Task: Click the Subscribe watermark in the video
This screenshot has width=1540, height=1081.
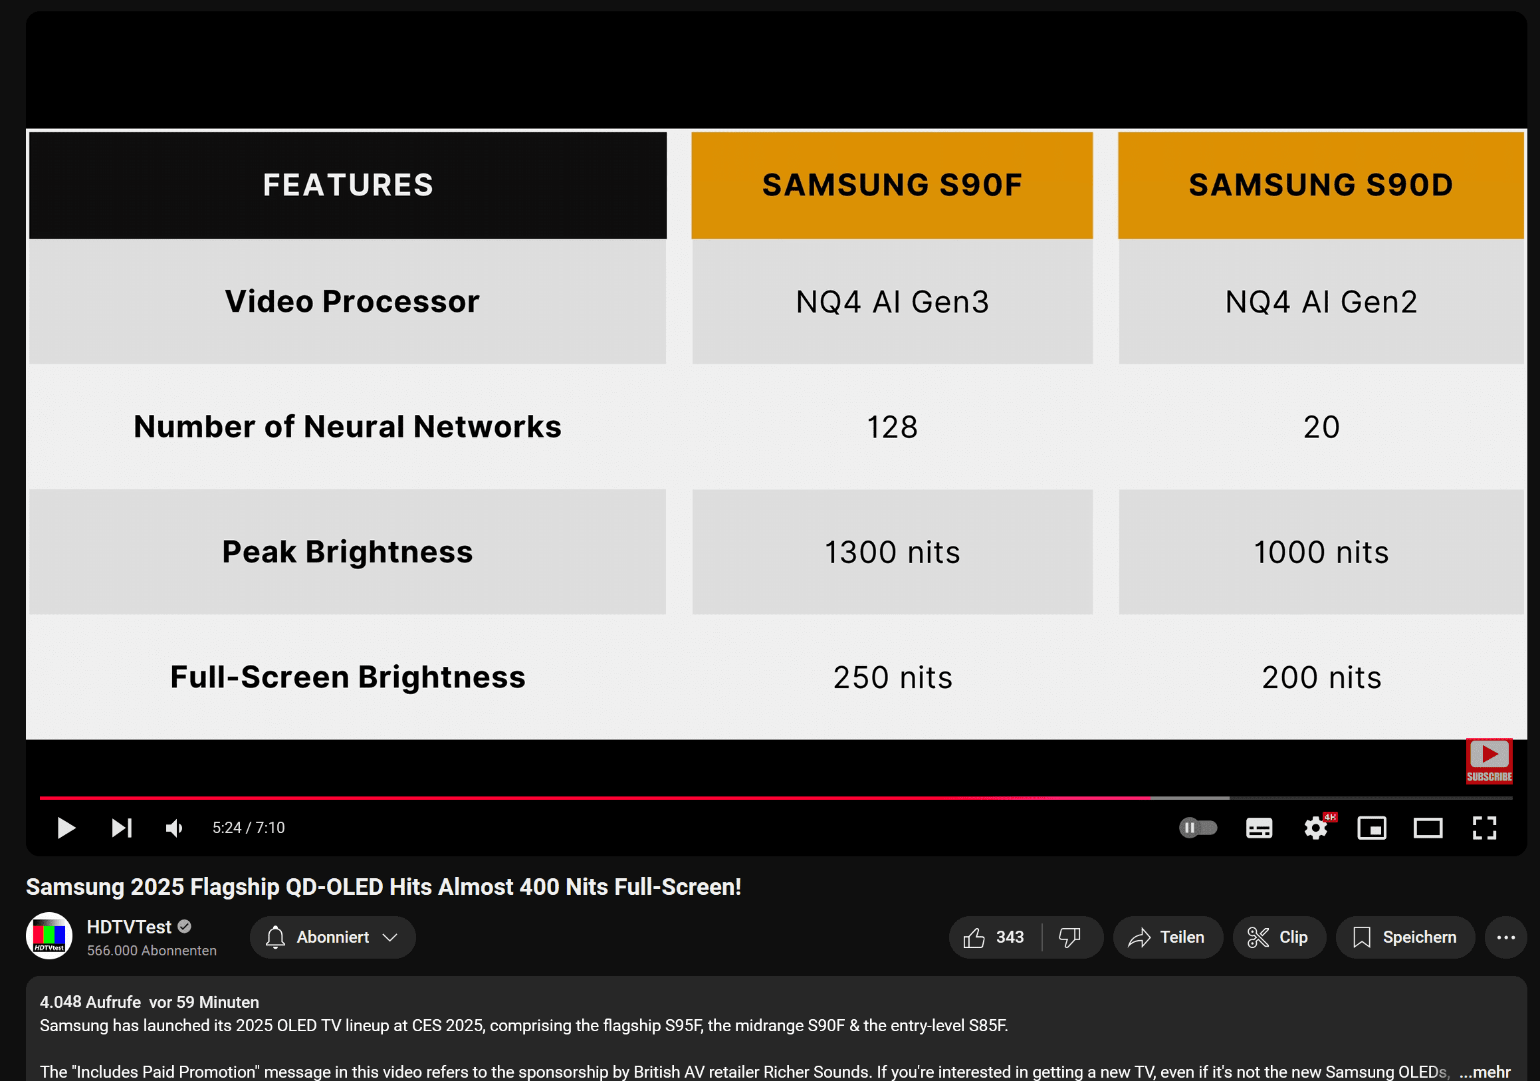Action: 1489,761
